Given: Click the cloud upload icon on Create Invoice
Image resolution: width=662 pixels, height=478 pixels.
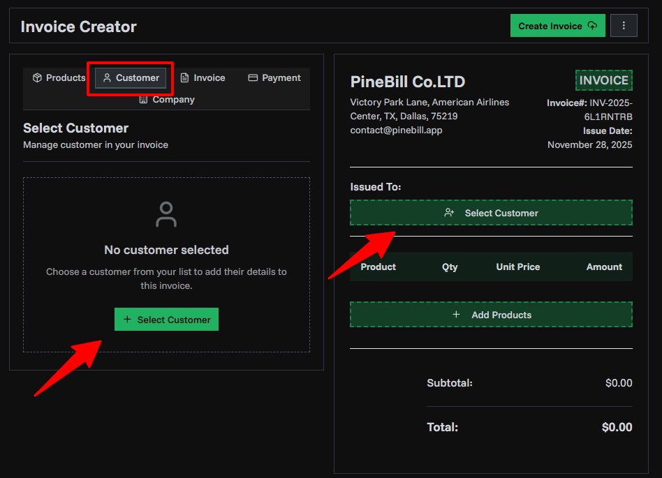Looking at the screenshot, I should 592,26.
